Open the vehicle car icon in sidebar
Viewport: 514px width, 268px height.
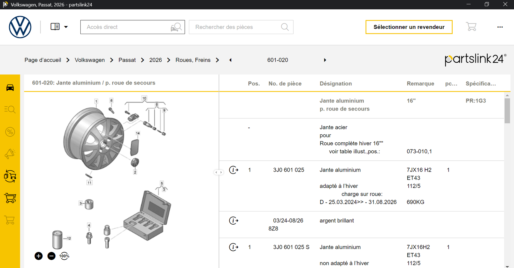[x=10, y=87]
